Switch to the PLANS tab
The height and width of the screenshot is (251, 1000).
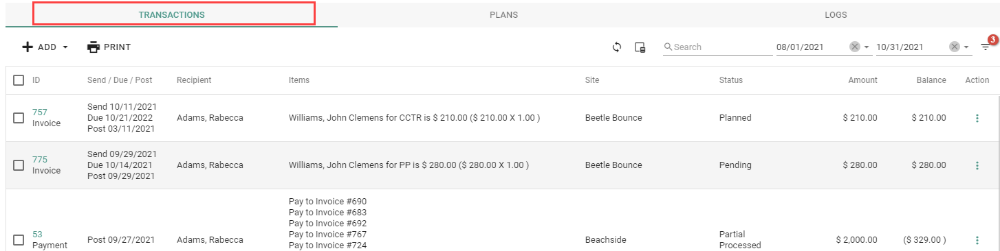503,14
